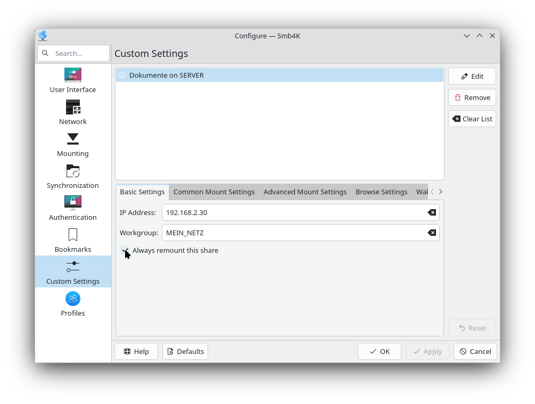This screenshot has width=535, height=404.
Task: Select the Dokumente on SERVER entry
Action: coord(280,75)
